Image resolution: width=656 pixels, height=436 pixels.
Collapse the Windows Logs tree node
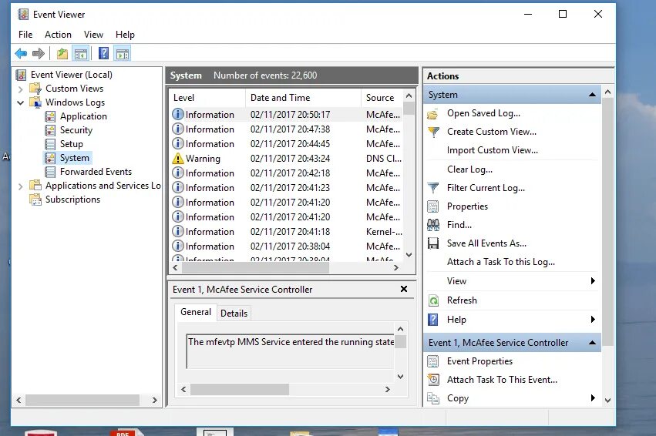[x=21, y=102]
